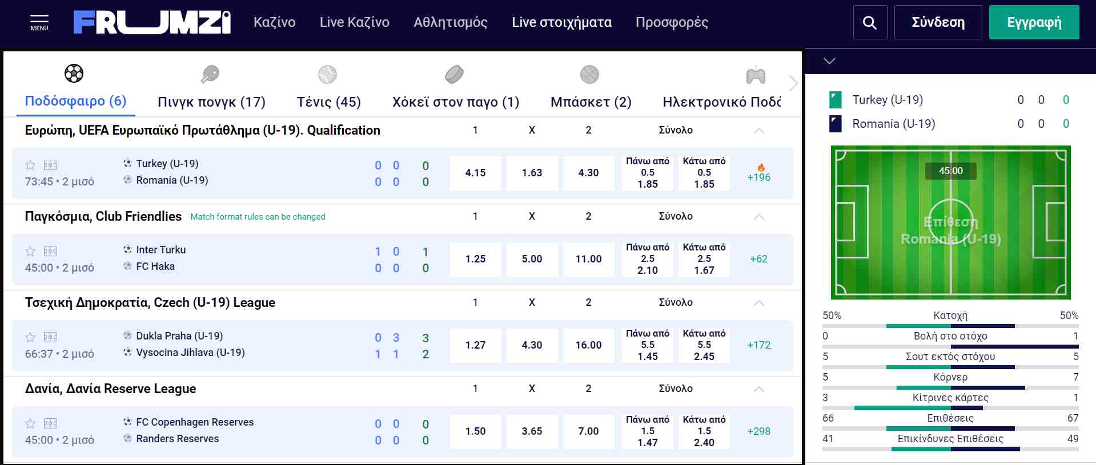
Task: Collapse the Czech (U-19) League section
Action: pyautogui.click(x=758, y=303)
